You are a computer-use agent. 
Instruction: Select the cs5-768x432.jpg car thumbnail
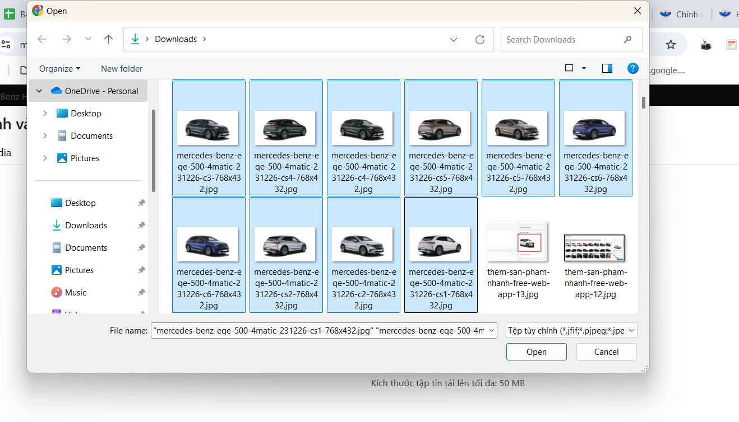(x=441, y=138)
